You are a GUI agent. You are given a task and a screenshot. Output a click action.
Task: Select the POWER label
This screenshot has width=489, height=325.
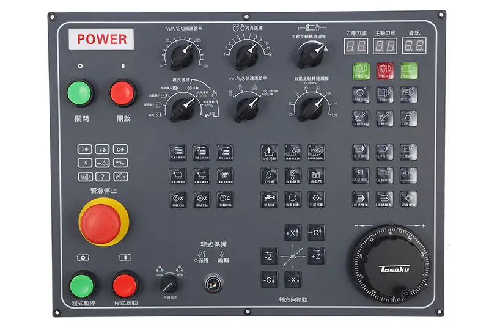(x=101, y=39)
